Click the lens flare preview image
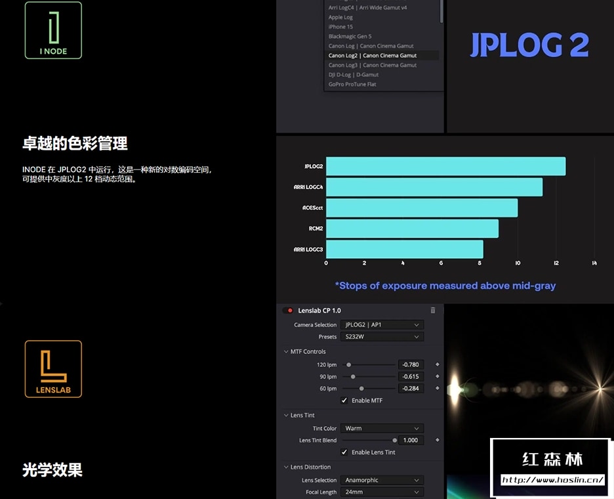 pos(529,388)
